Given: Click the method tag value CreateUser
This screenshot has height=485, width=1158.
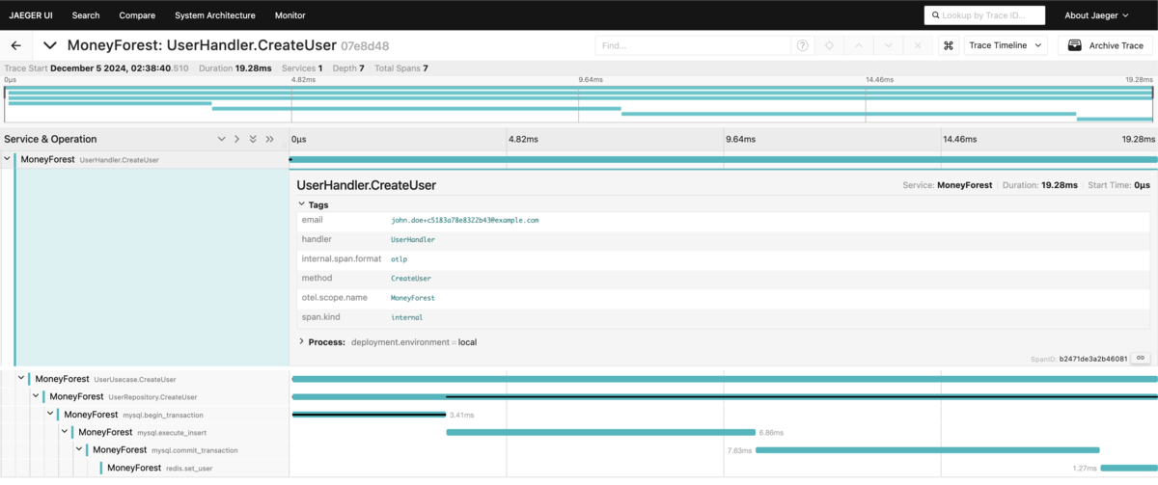Looking at the screenshot, I should pos(410,278).
